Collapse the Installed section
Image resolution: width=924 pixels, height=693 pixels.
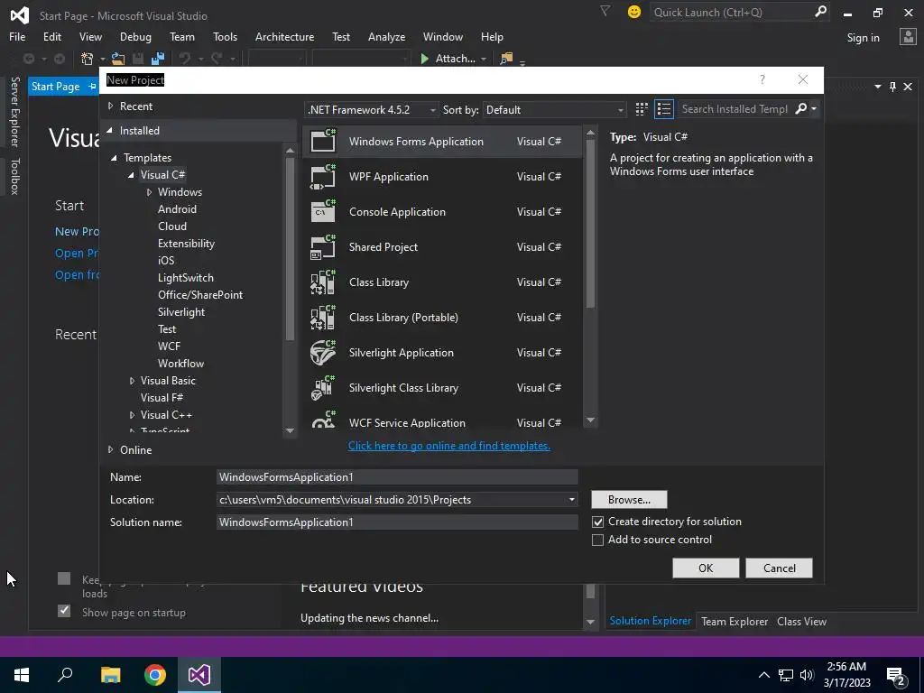point(109,130)
